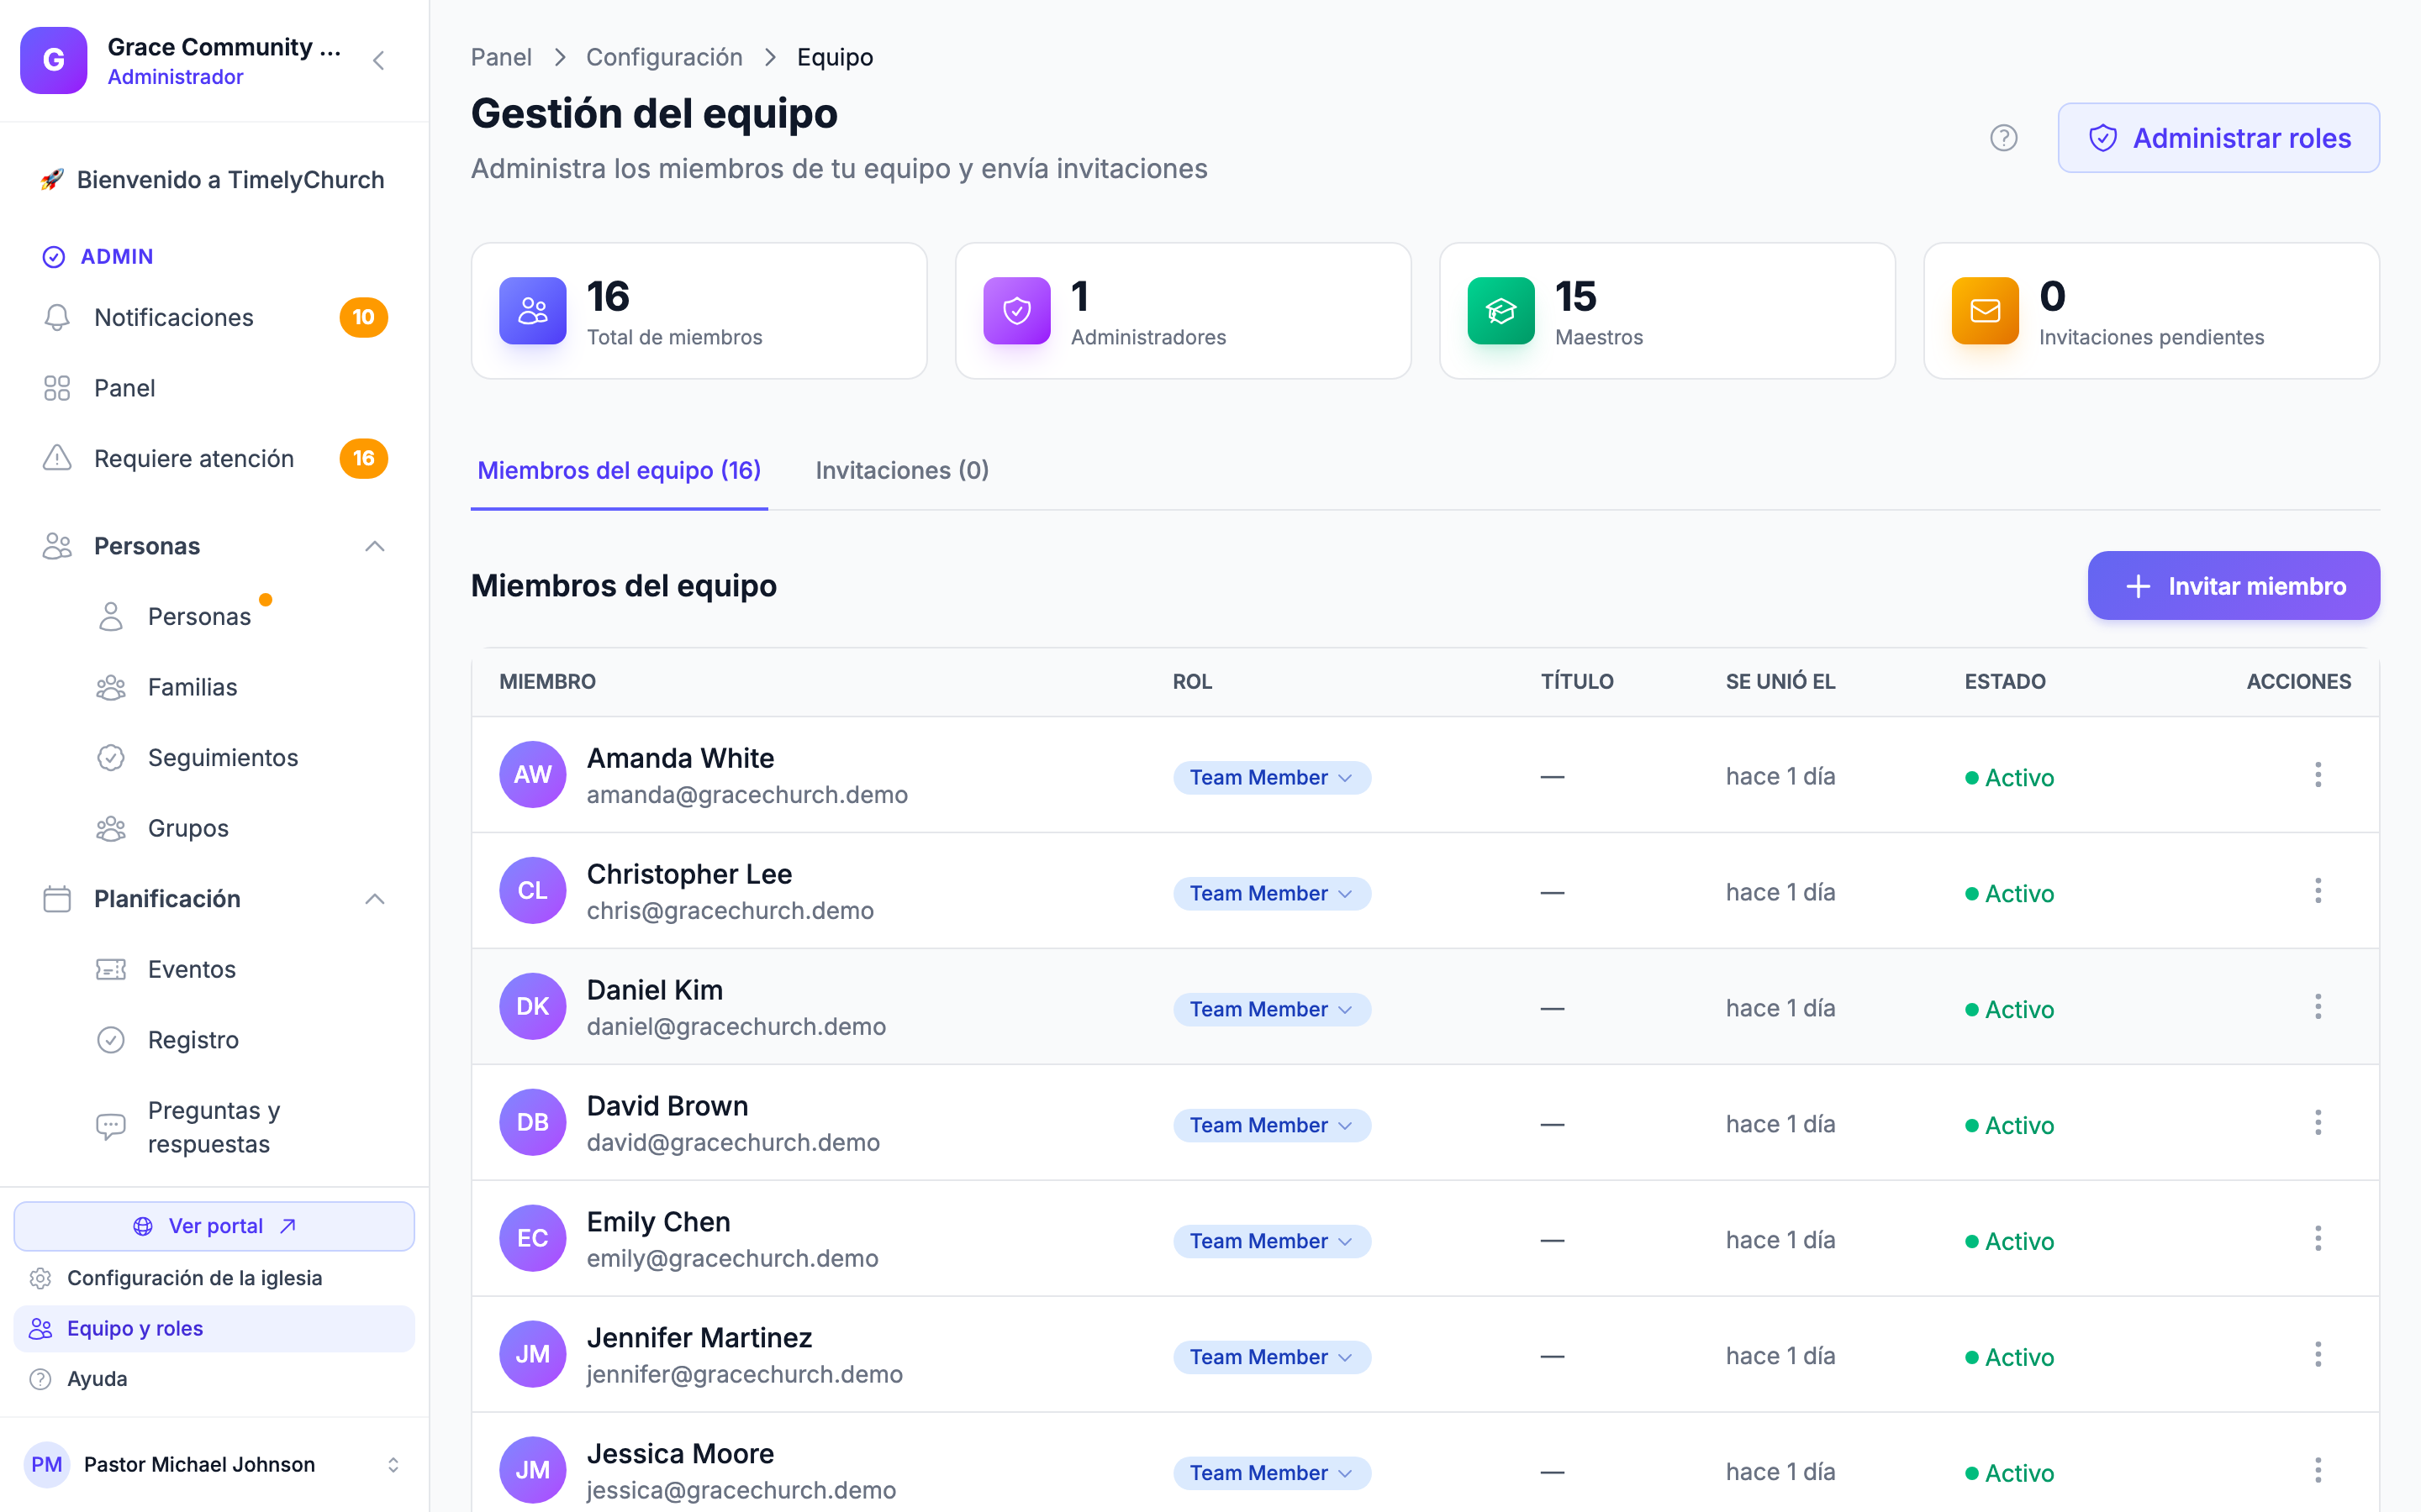The image size is (2421, 1512).
Task: Click the Maestros graduation cap icon
Action: pos(1501,311)
